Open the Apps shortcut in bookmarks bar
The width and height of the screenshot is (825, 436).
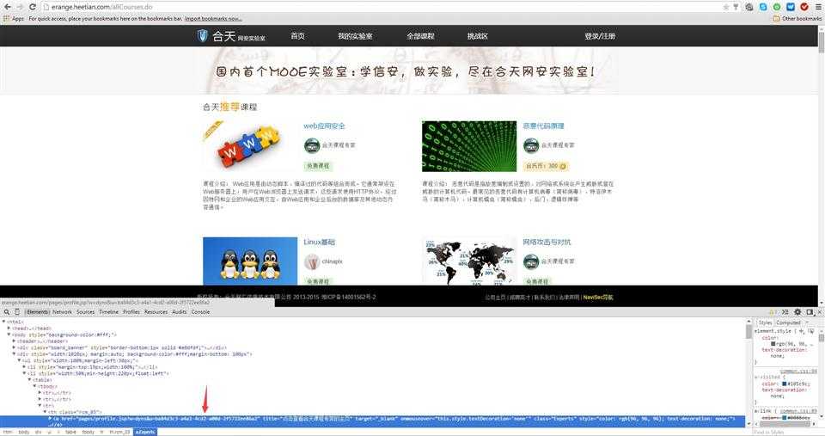(x=15, y=18)
